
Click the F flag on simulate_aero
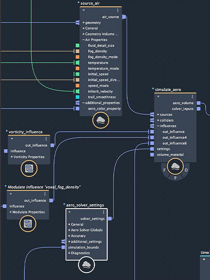click(164, 170)
